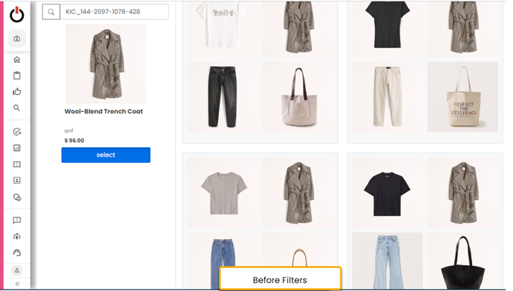This screenshot has width=513, height=291.
Task: Select the trench coat beside the gray tee
Action: pyautogui.click(x=298, y=193)
